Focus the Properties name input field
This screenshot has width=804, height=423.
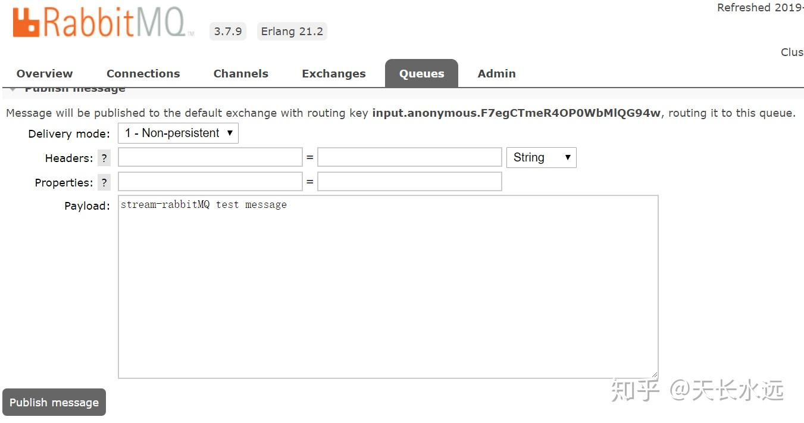210,182
